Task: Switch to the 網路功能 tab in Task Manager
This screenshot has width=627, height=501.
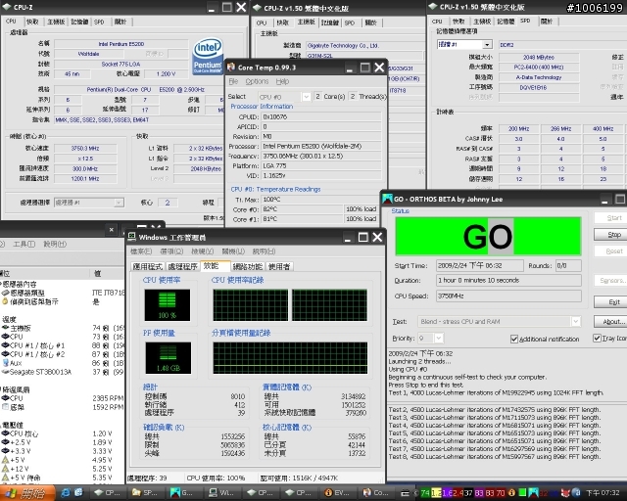Action: (x=248, y=266)
